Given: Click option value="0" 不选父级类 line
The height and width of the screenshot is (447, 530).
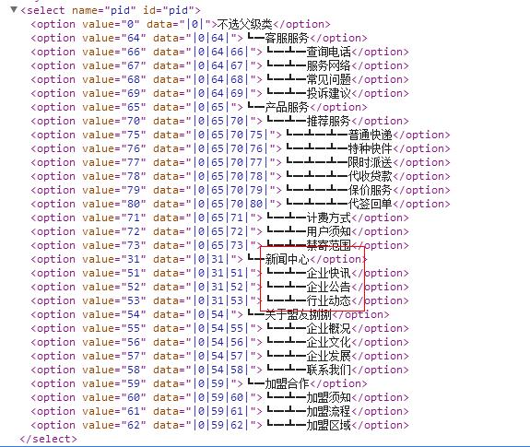Looking at the screenshot, I should (x=181, y=24).
